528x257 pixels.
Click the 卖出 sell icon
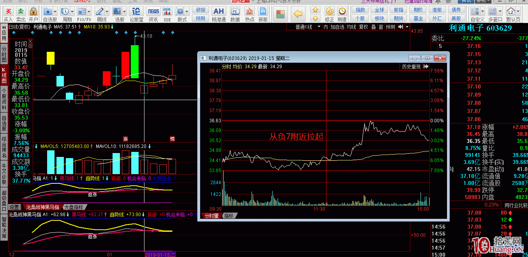coord(21,12)
